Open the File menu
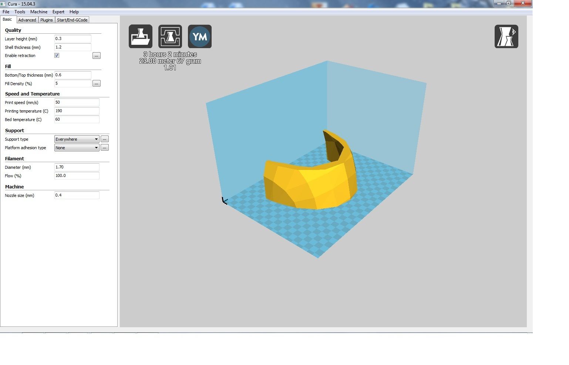The height and width of the screenshot is (365, 569). [x=6, y=12]
